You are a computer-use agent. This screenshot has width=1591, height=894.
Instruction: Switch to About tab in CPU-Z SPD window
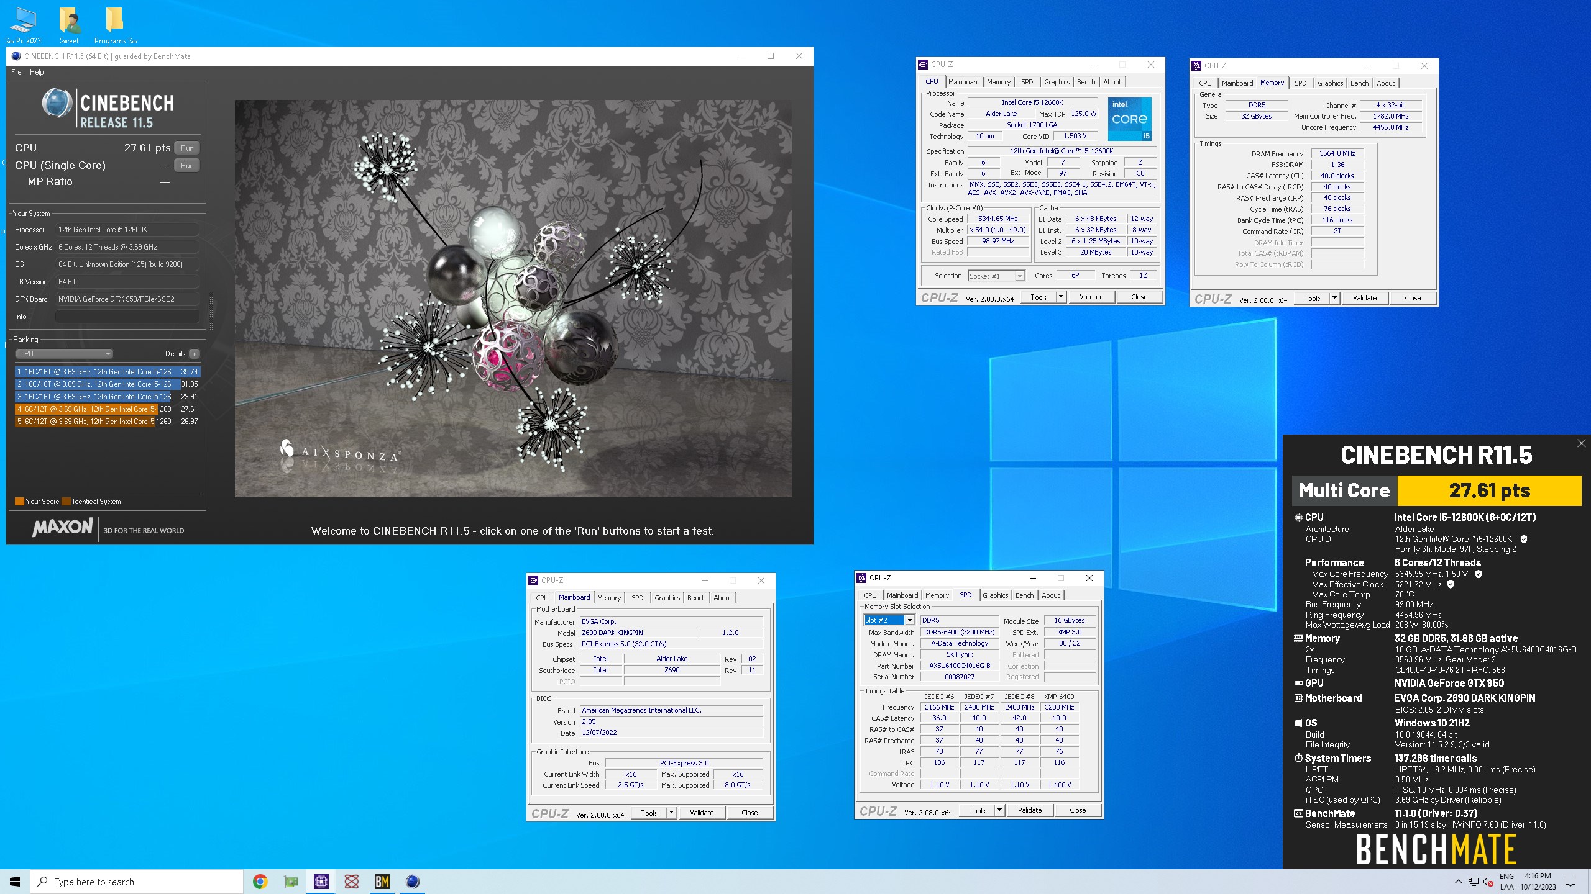pos(1050,595)
